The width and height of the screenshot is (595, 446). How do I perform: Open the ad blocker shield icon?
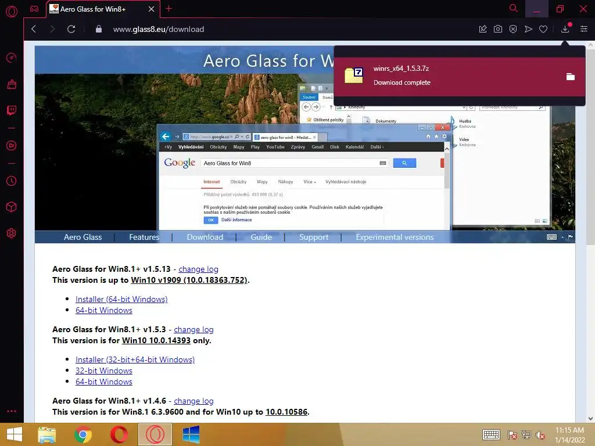click(x=513, y=29)
